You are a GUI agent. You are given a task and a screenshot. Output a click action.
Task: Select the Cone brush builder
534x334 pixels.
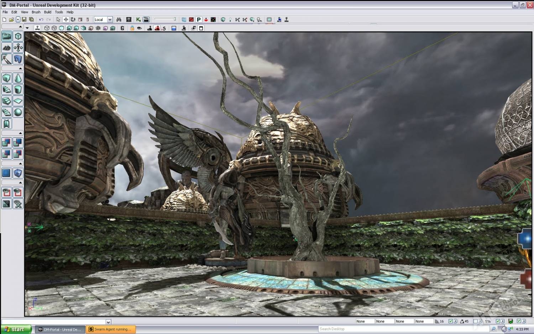coord(18,78)
